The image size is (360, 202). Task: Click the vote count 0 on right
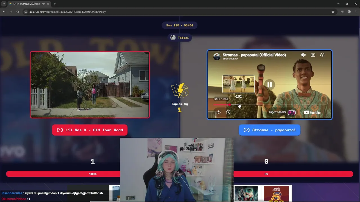[266, 161]
